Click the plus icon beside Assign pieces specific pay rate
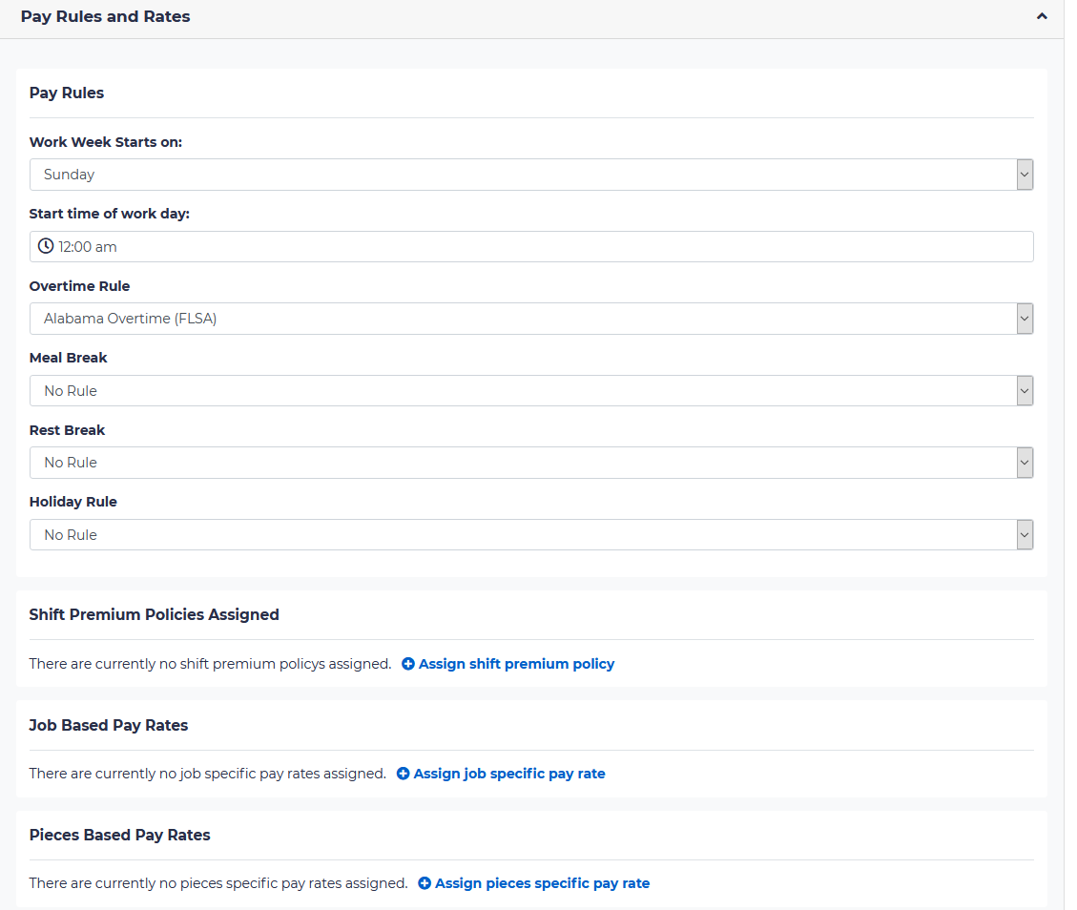The height and width of the screenshot is (910, 1077). (x=425, y=882)
